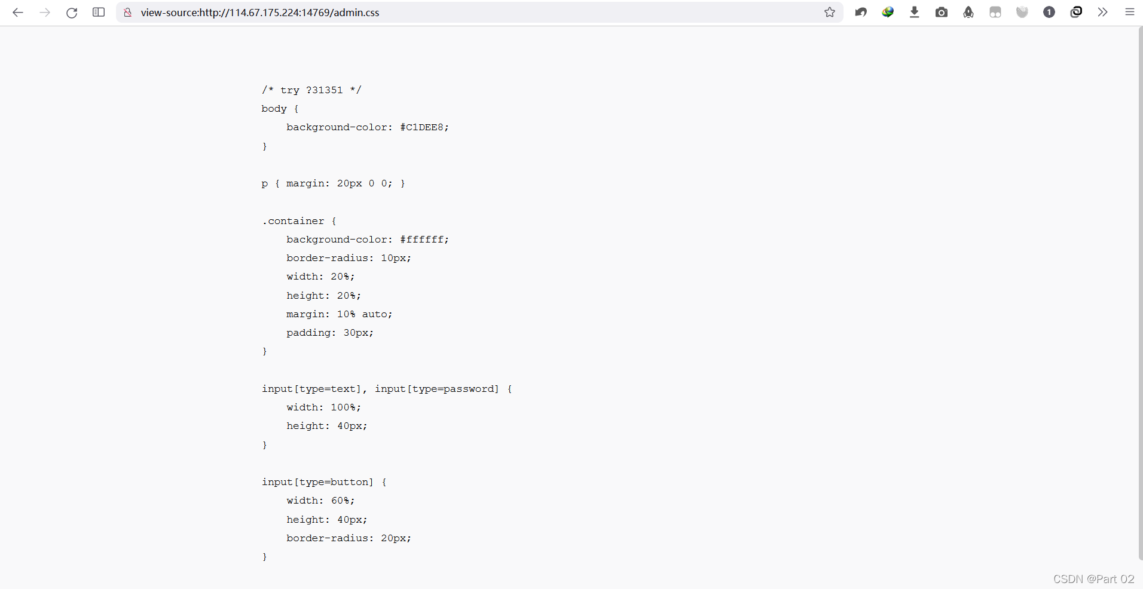Select the hex value #C1DEE8 in source
This screenshot has height=589, width=1143.
click(x=424, y=127)
